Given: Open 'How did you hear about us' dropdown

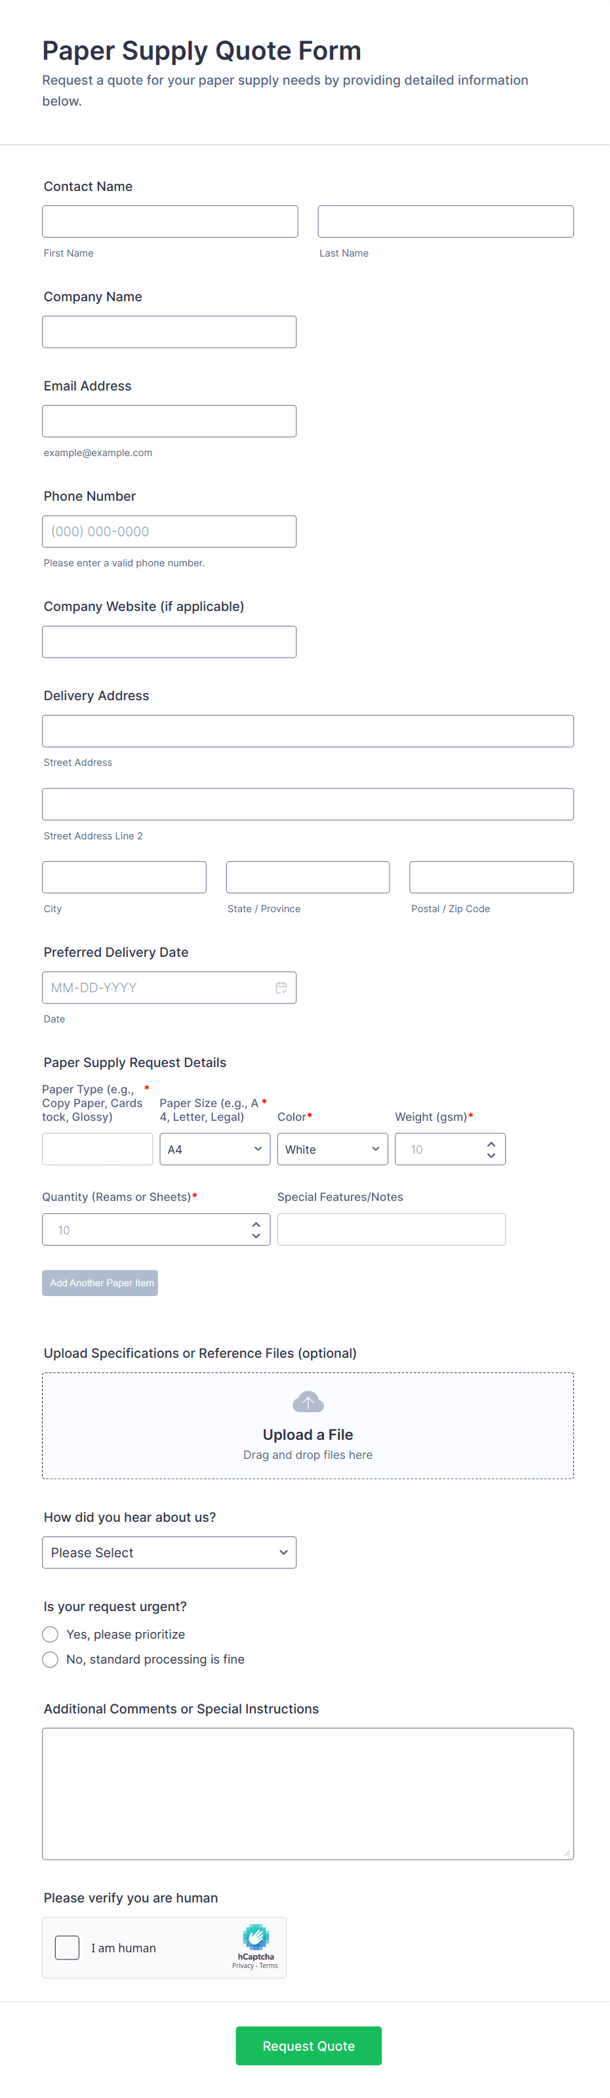Looking at the screenshot, I should coord(169,1552).
